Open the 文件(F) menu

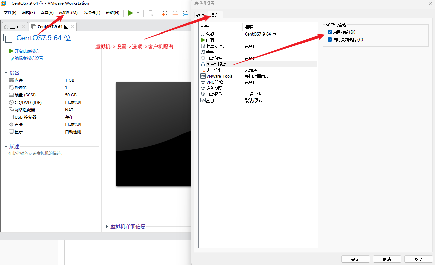pyautogui.click(x=10, y=13)
